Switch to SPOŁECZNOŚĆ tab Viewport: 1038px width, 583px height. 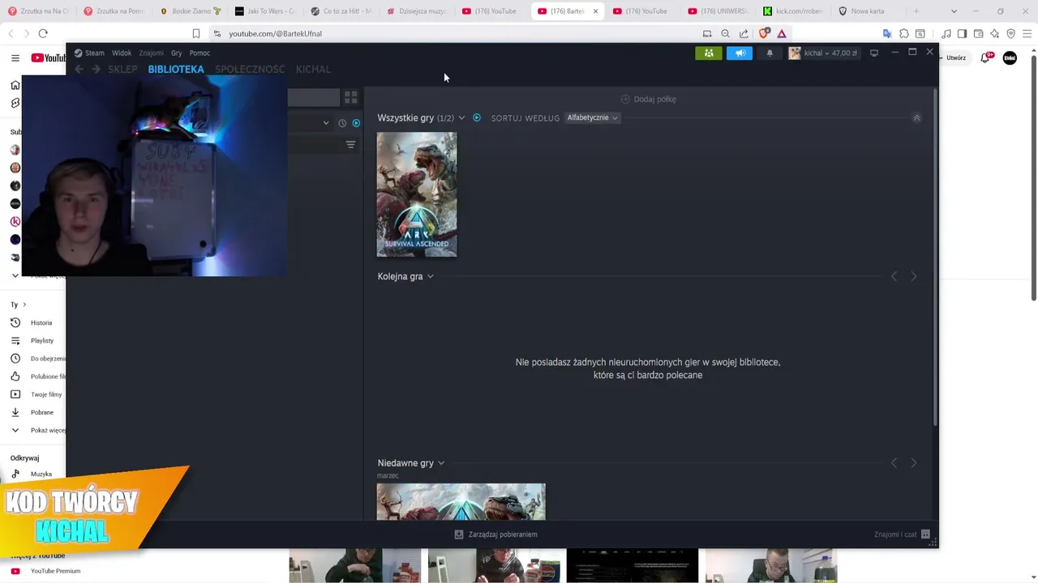(x=250, y=70)
